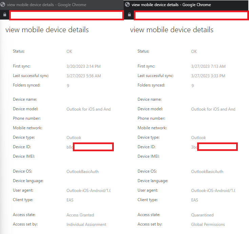Screen dimensions: 249x234
Task: Click left window Mobile network label
Action: 28,128
